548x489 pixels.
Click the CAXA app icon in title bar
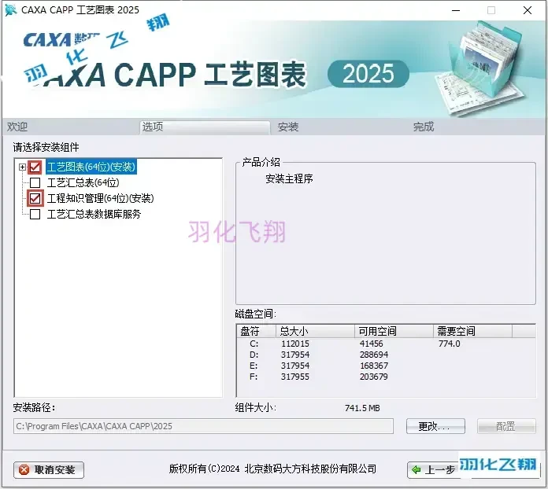tap(10, 9)
